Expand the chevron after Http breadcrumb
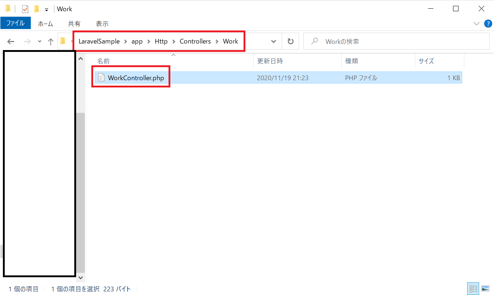This screenshot has width=494, height=295. 174,41
